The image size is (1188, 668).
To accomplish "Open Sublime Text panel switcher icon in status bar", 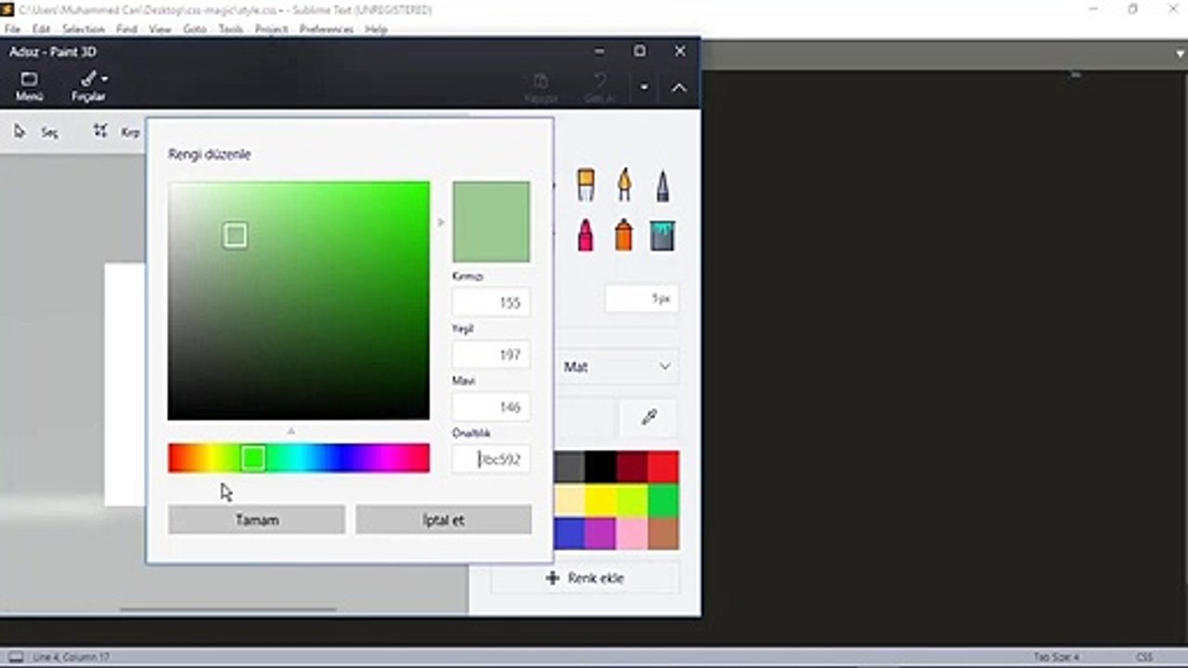I will [16, 657].
